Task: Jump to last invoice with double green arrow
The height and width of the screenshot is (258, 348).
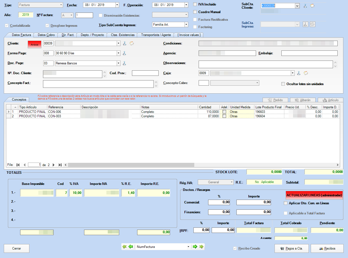Action: point(201,247)
